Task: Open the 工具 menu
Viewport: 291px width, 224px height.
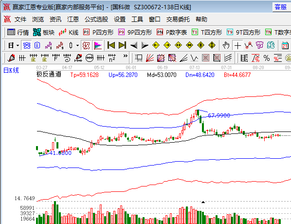Action: pyautogui.click(x=137, y=19)
